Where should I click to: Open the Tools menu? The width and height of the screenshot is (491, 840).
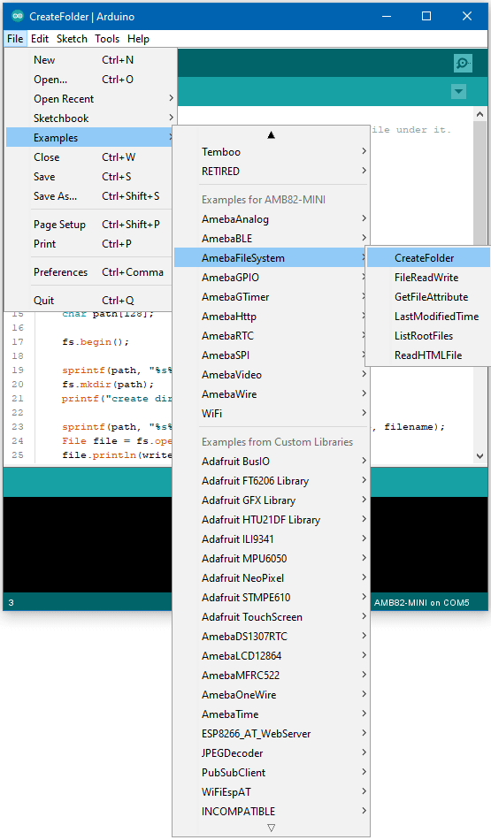coord(107,39)
